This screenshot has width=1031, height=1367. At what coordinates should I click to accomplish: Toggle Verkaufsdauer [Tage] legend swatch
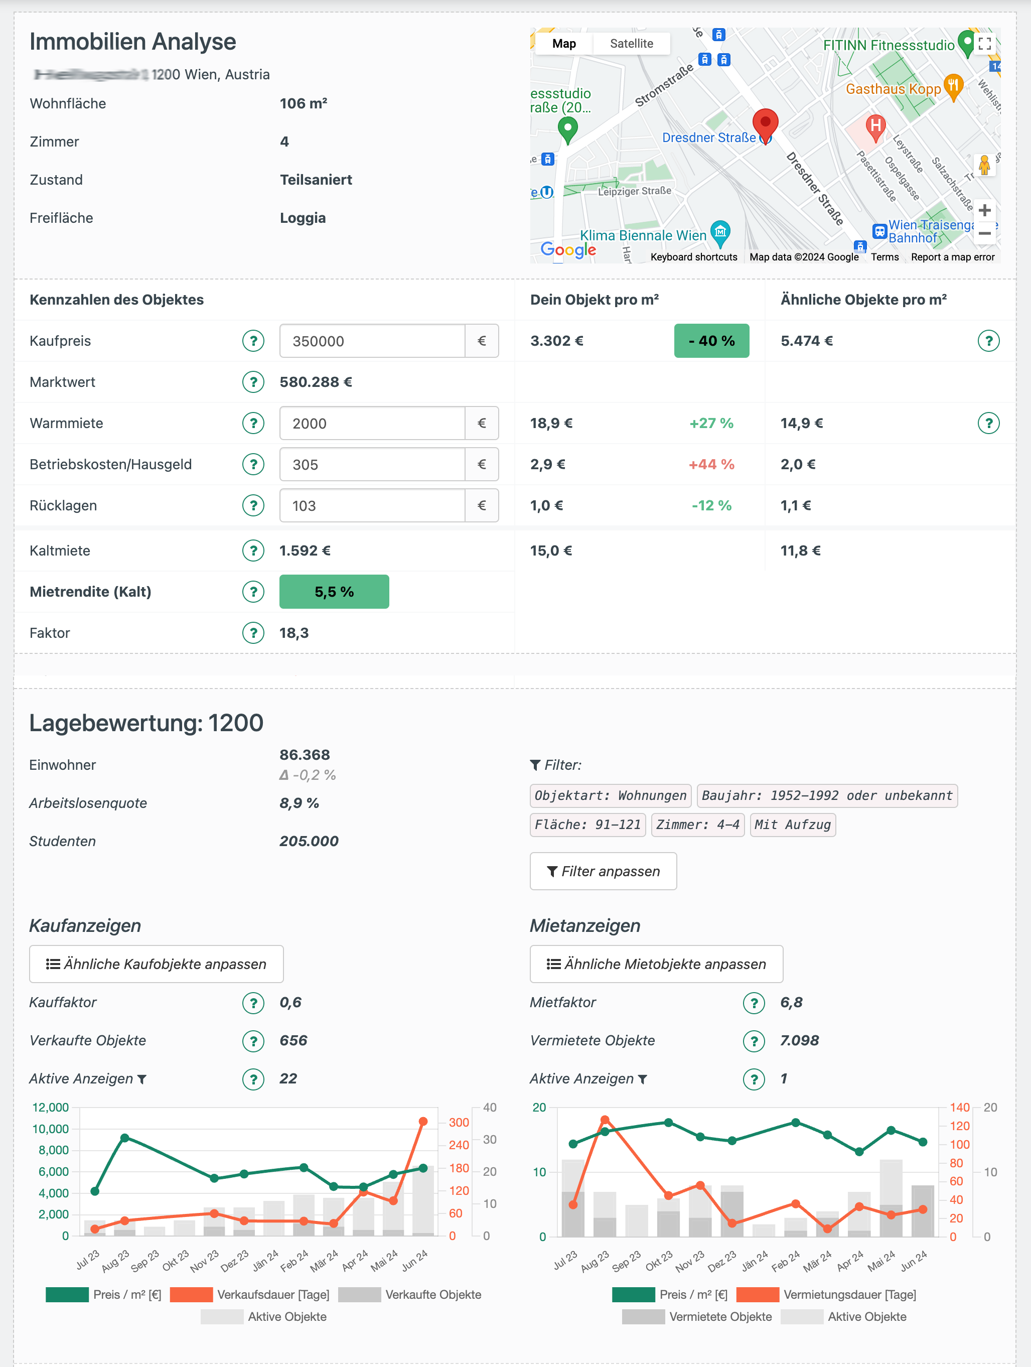[x=191, y=1295]
